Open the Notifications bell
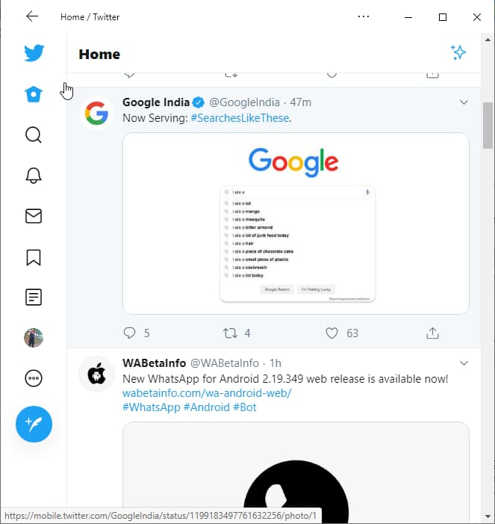 34,176
